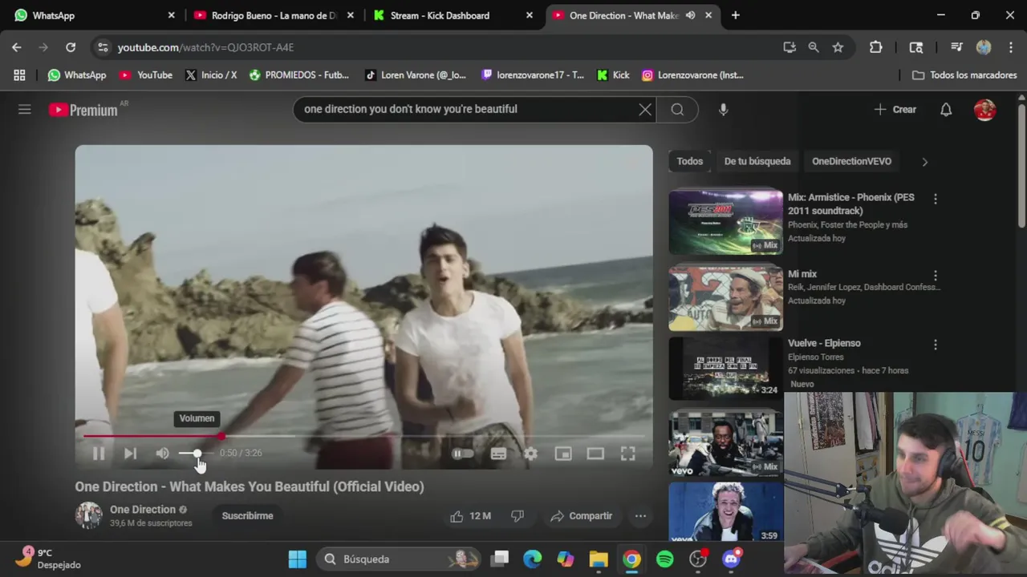
Task: Install the app via the address bar icon
Action: click(x=790, y=47)
